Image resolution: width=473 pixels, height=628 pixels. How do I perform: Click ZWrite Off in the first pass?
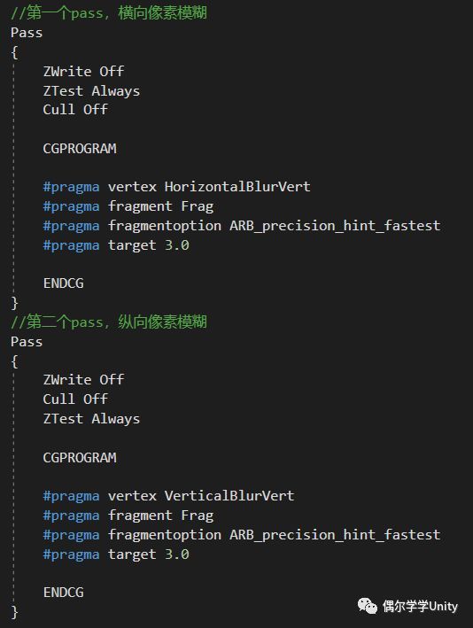83,71
